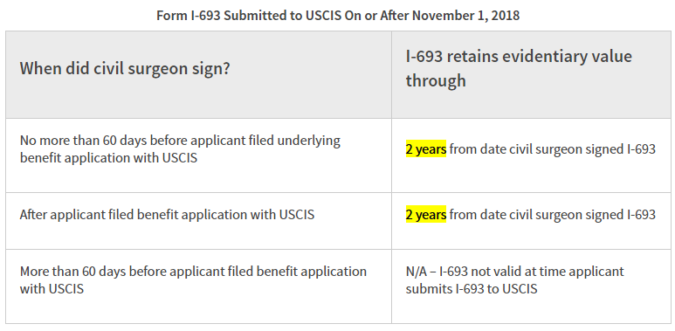The width and height of the screenshot is (675, 331).
Task: Select the 'No more than 60 days before' cell
Action: tap(198, 155)
